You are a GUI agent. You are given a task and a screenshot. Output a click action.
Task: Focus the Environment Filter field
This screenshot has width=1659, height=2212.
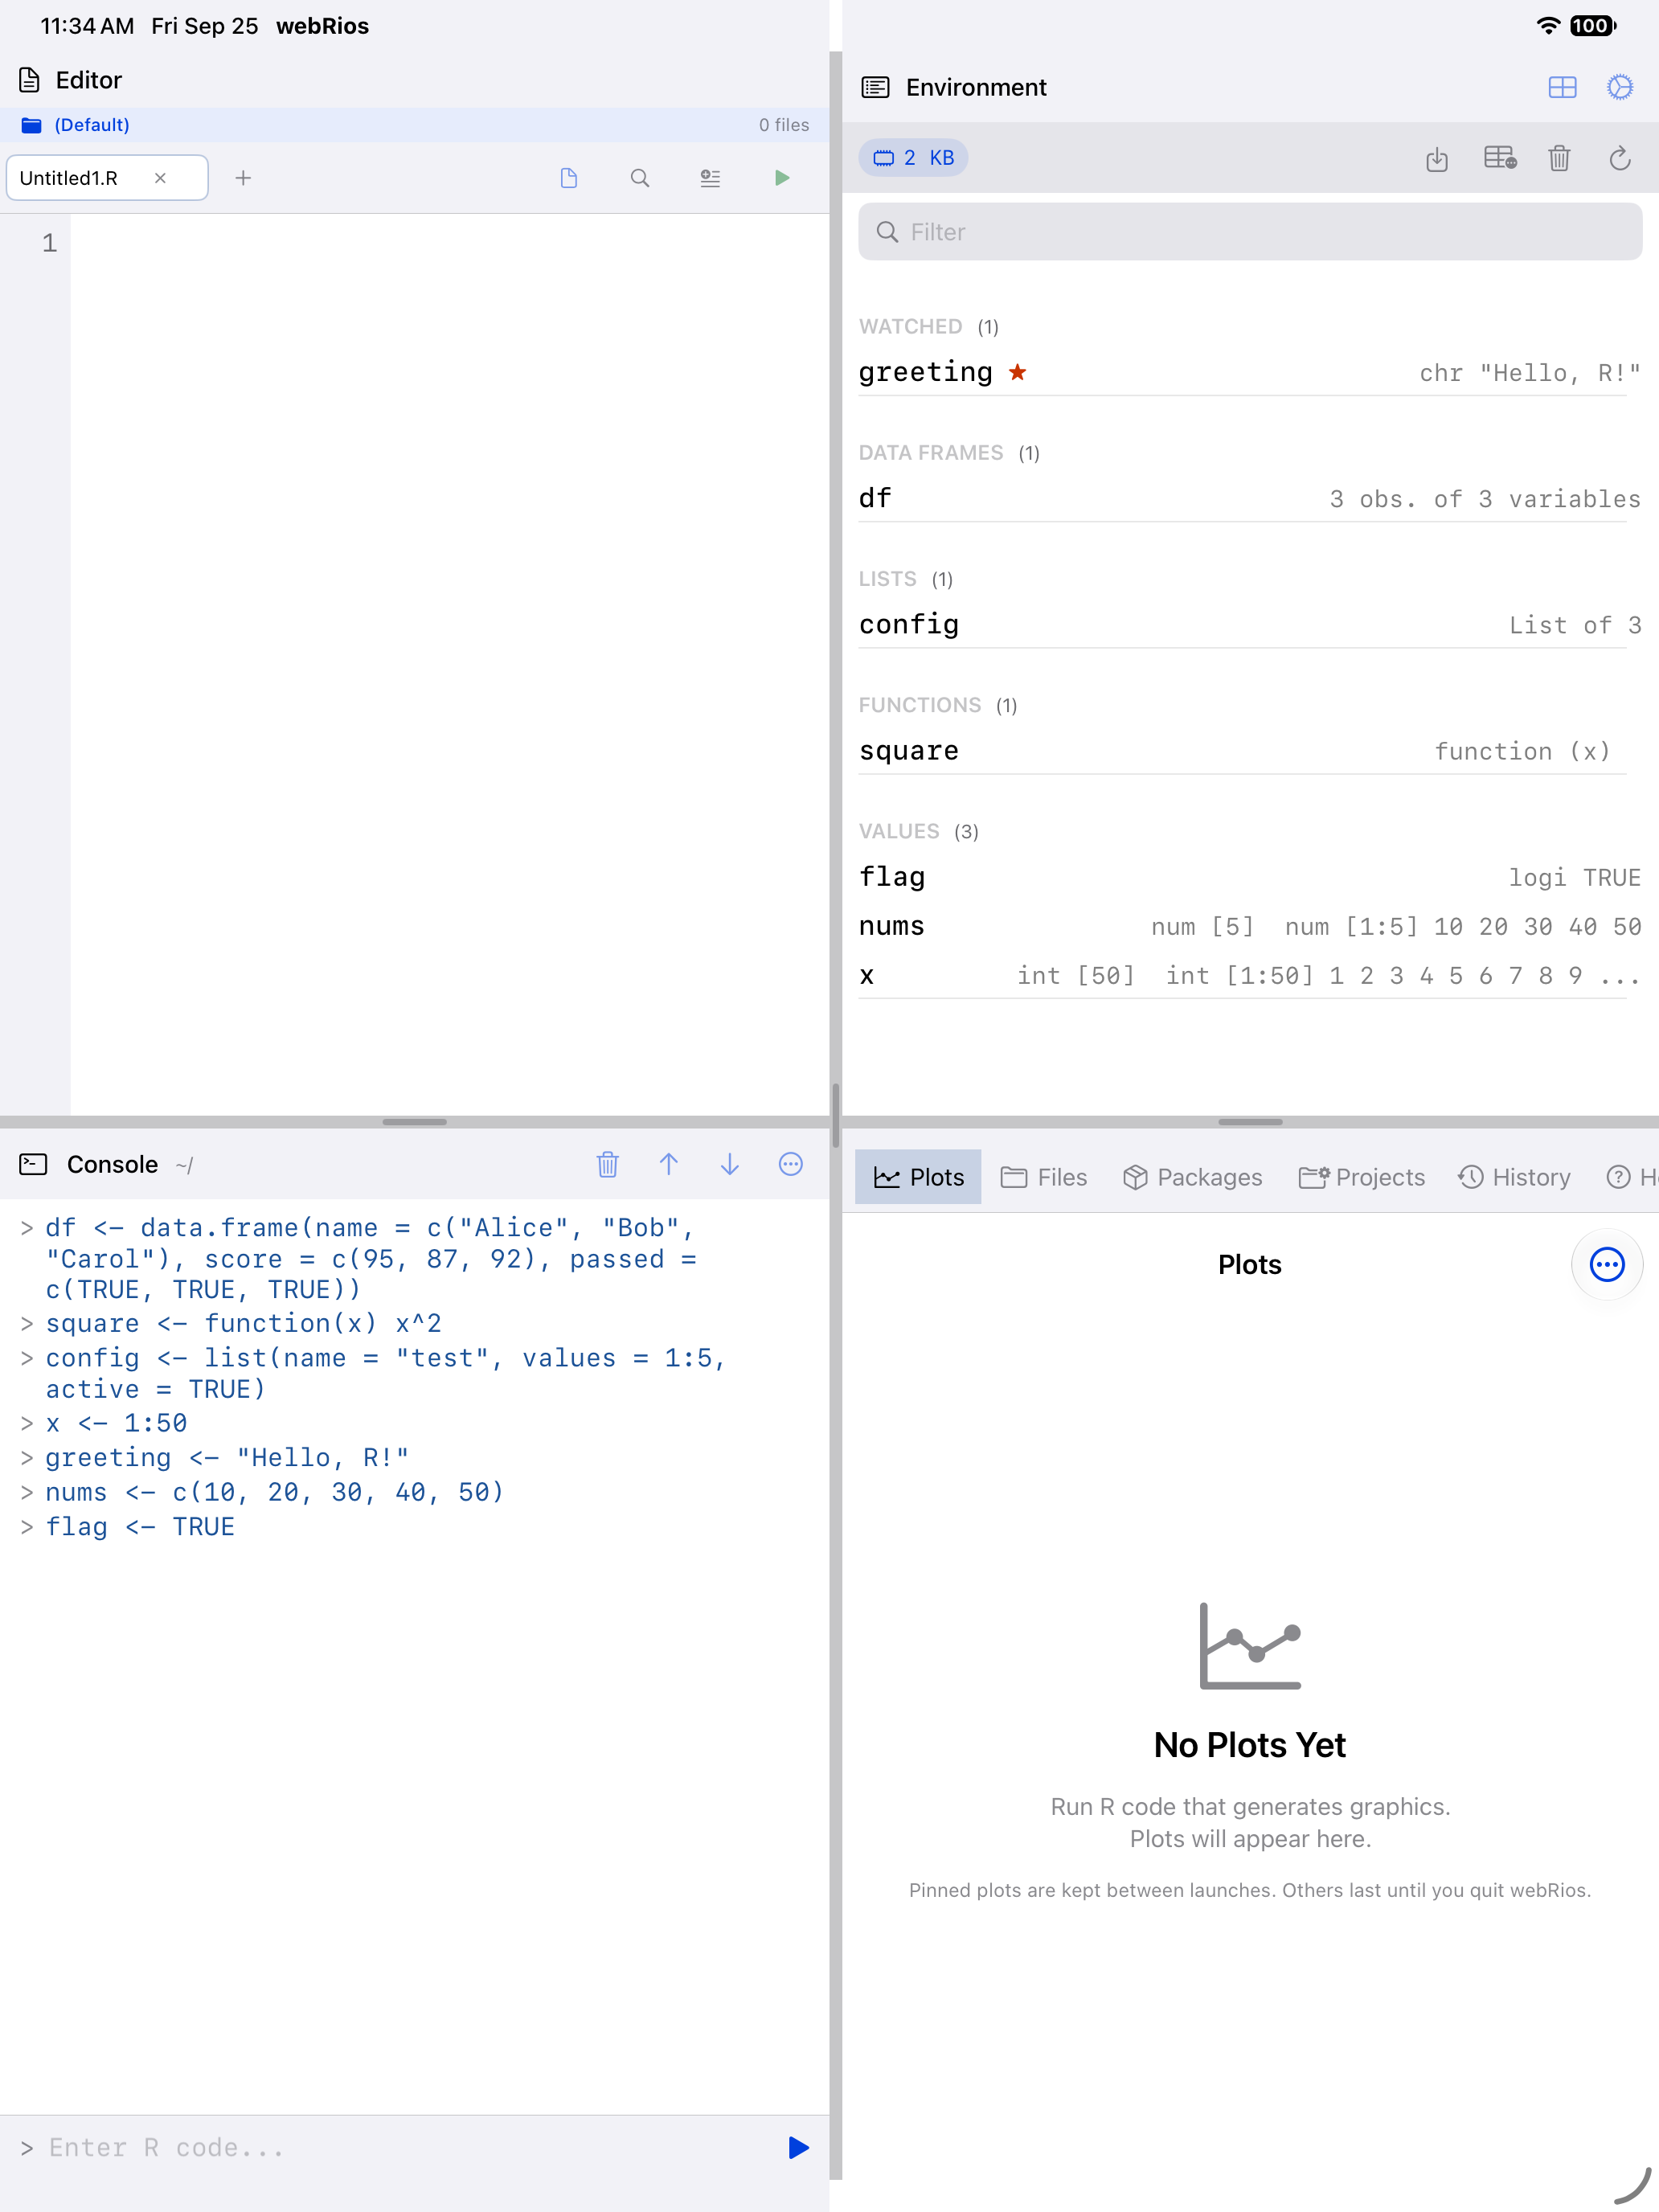[1250, 232]
